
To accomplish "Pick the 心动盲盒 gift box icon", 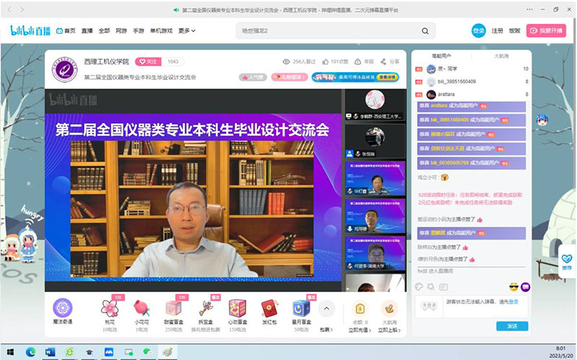I will pos(237,310).
